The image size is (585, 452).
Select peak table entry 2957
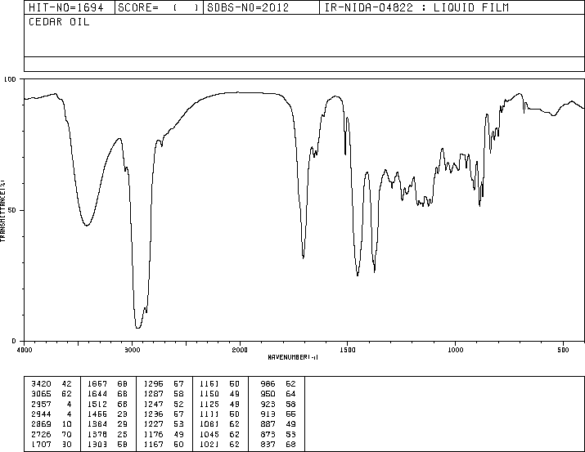pos(52,404)
